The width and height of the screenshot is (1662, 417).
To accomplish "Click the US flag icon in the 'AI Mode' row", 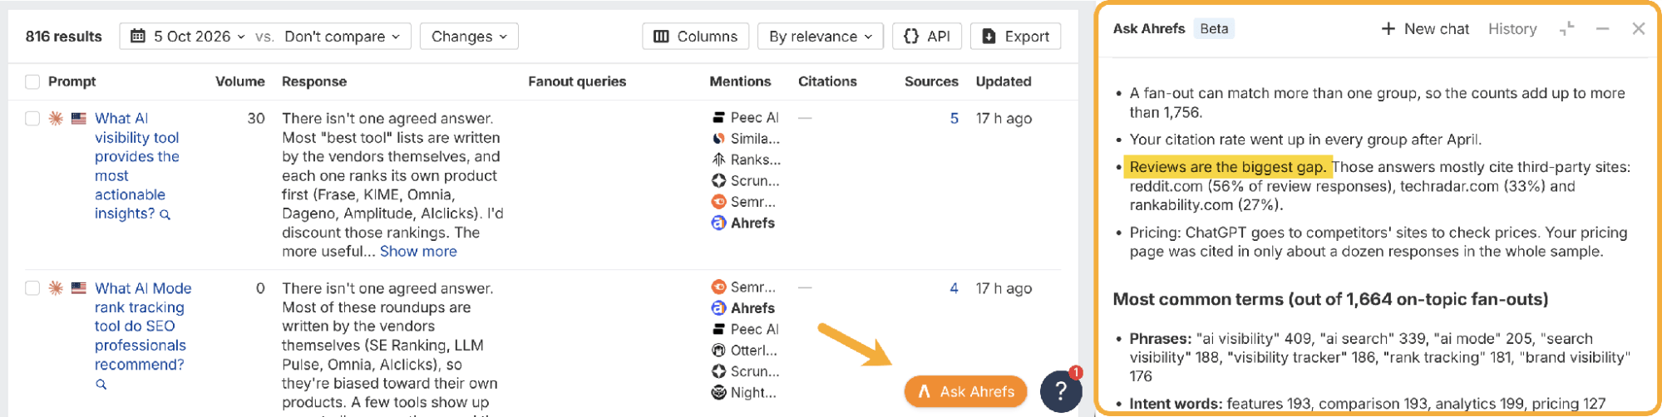I will [x=79, y=288].
